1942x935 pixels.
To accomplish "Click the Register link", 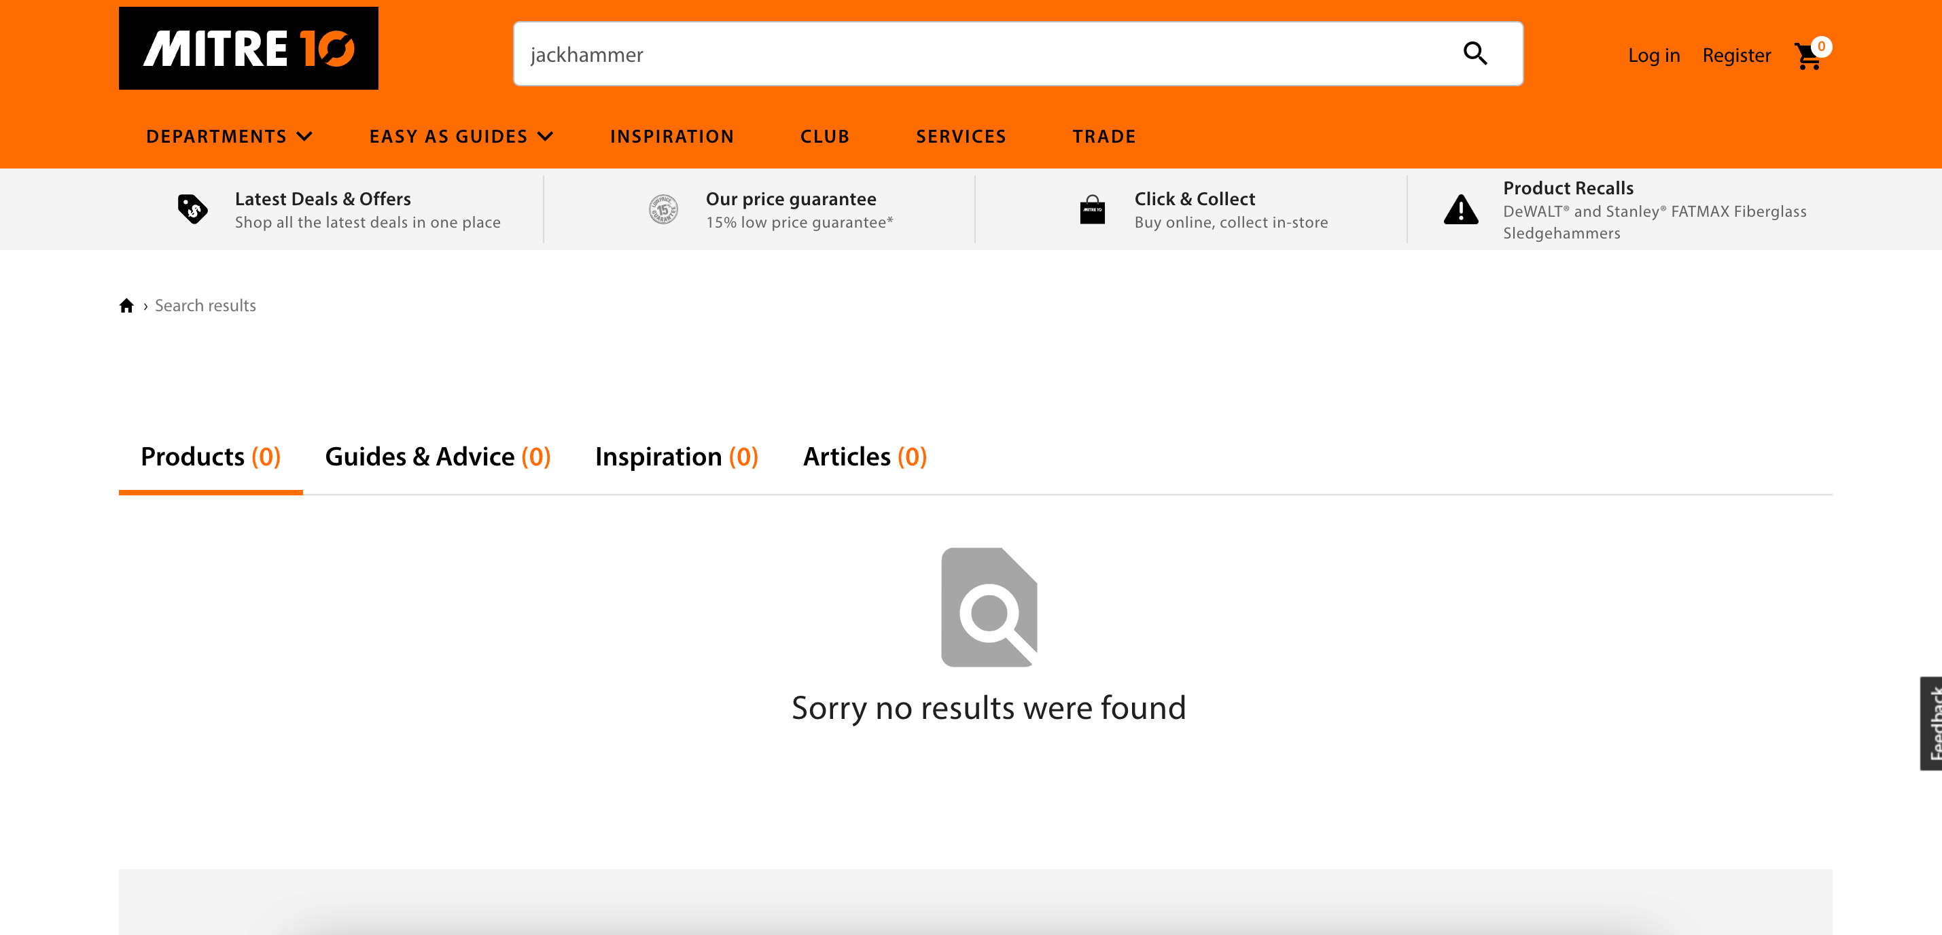I will pyautogui.click(x=1736, y=55).
